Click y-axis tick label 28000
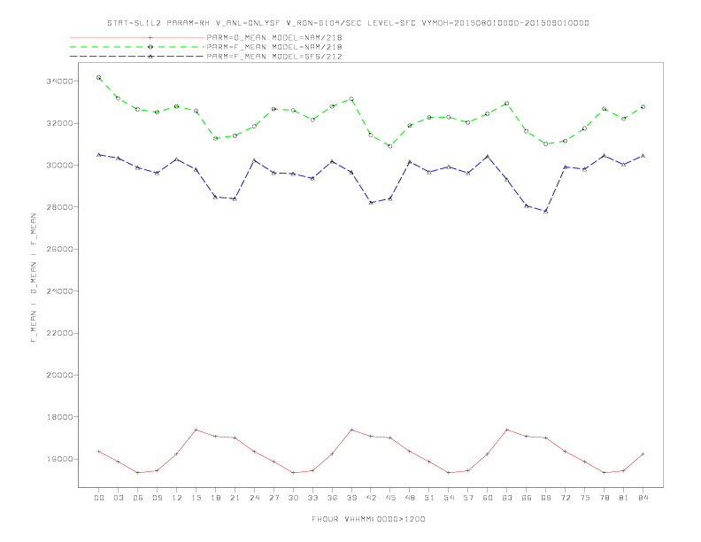Viewport: 701px width, 542px height. (x=59, y=207)
